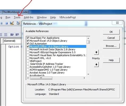The image size is (126, 106).
Task: Check the Microsoft XML, v6.0 checkbox
Action: point(28,58)
